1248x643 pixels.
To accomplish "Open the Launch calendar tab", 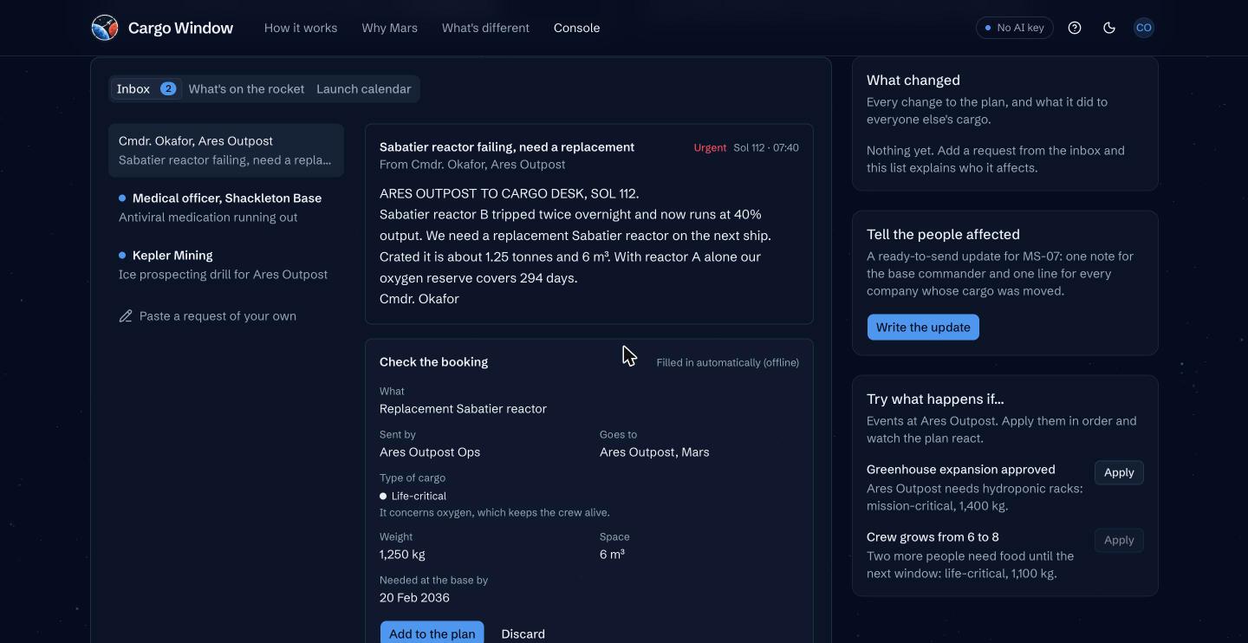I will [364, 88].
